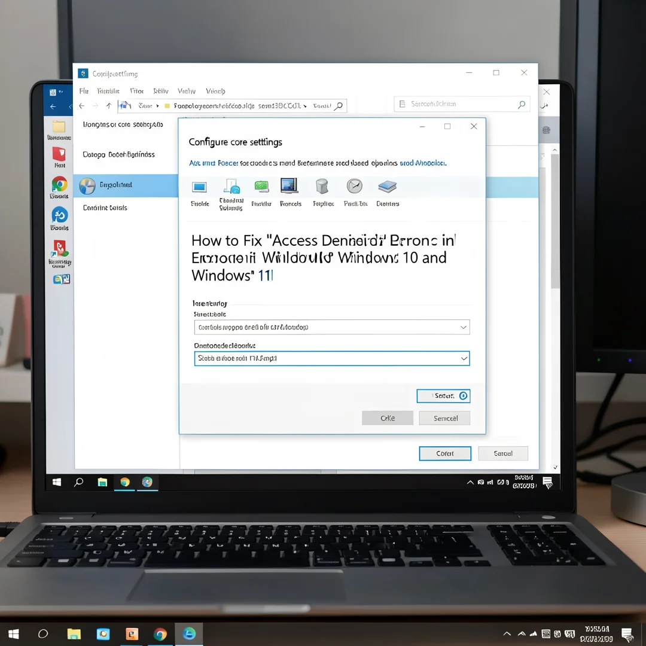Open the highlighted second dropdown in the dialog
The image size is (646, 646).
(x=331, y=358)
